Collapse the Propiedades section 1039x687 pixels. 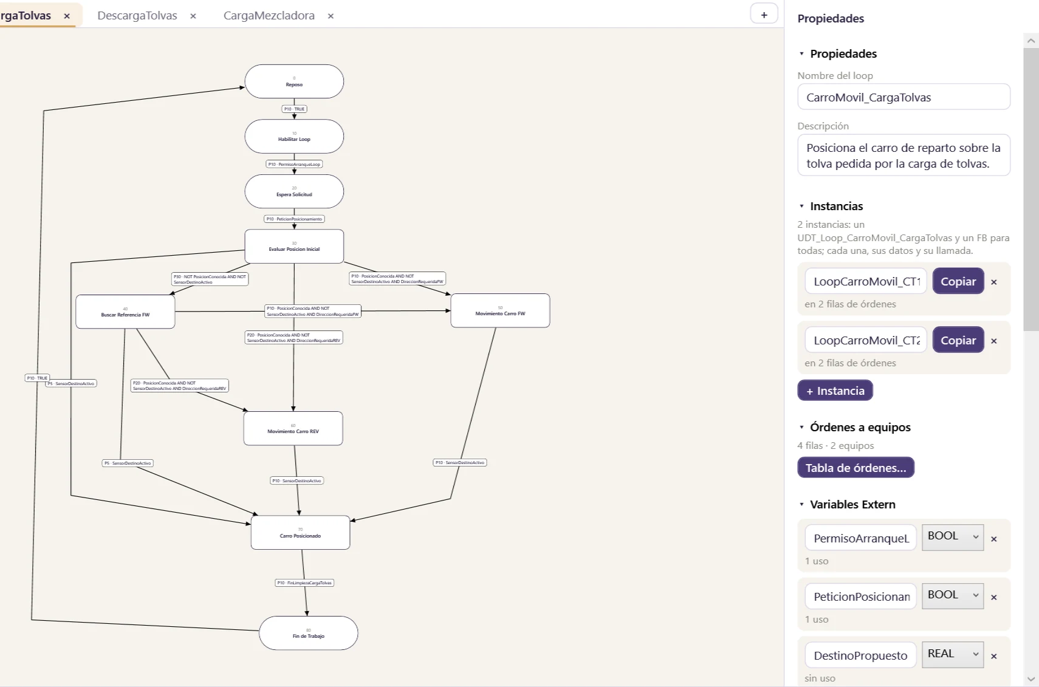point(801,54)
